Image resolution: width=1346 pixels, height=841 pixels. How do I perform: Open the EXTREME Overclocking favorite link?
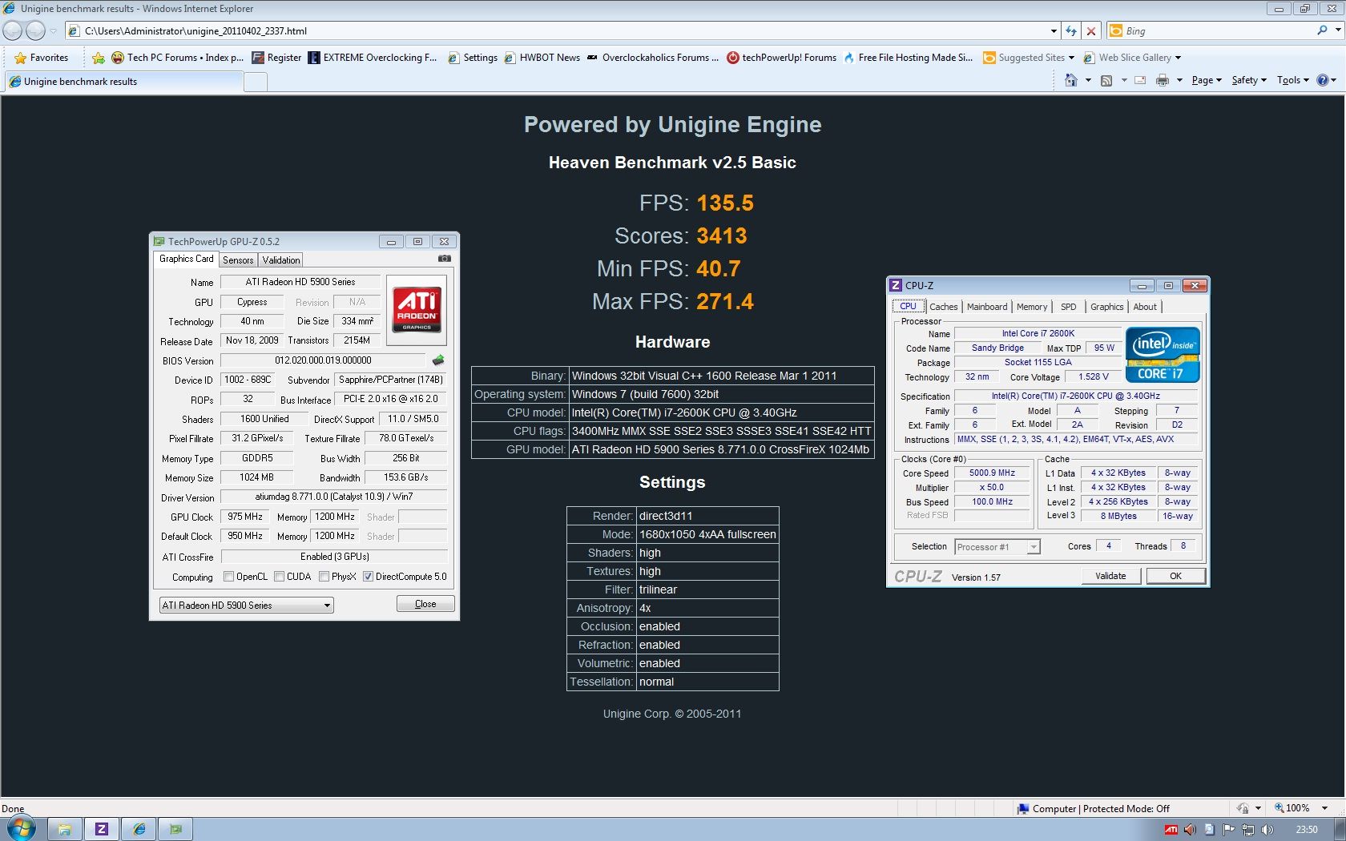click(373, 58)
